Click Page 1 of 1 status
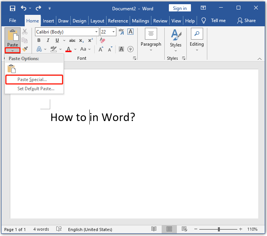Image resolution: width=267 pixels, height=236 pixels. (15, 230)
